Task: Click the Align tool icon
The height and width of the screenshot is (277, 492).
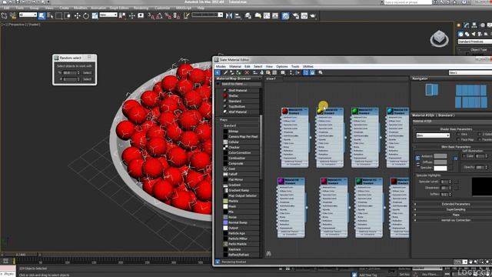Action: [238, 15]
